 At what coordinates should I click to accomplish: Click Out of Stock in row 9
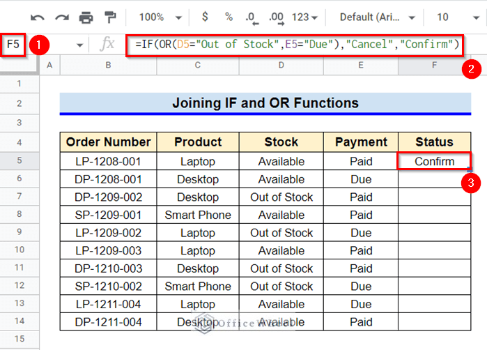pos(281,233)
